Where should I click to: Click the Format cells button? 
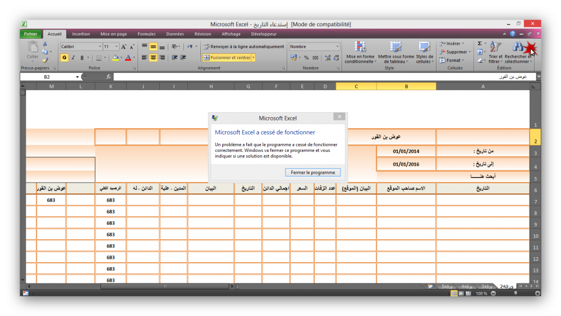click(452, 61)
